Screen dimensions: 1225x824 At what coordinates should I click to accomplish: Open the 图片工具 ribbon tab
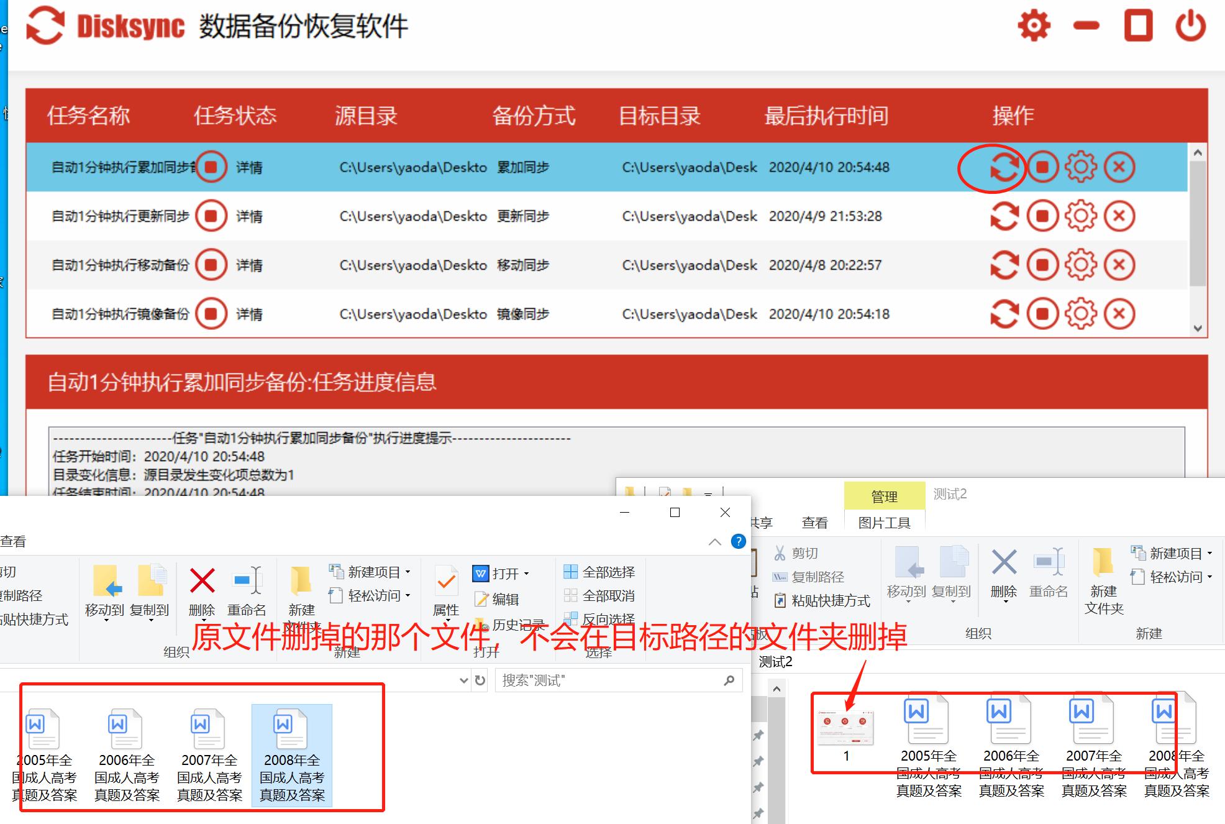[884, 522]
